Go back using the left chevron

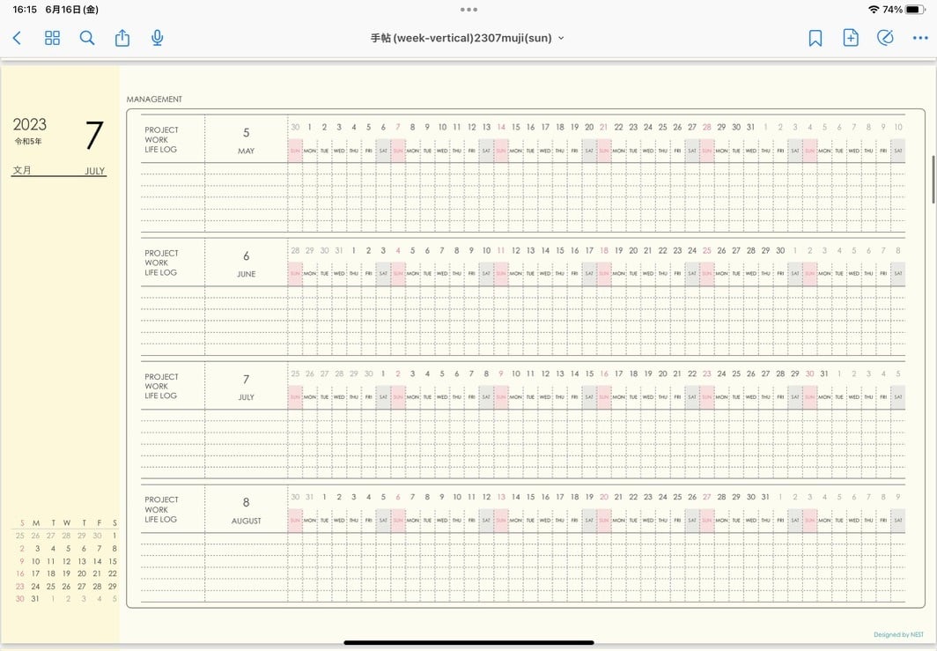coord(17,38)
